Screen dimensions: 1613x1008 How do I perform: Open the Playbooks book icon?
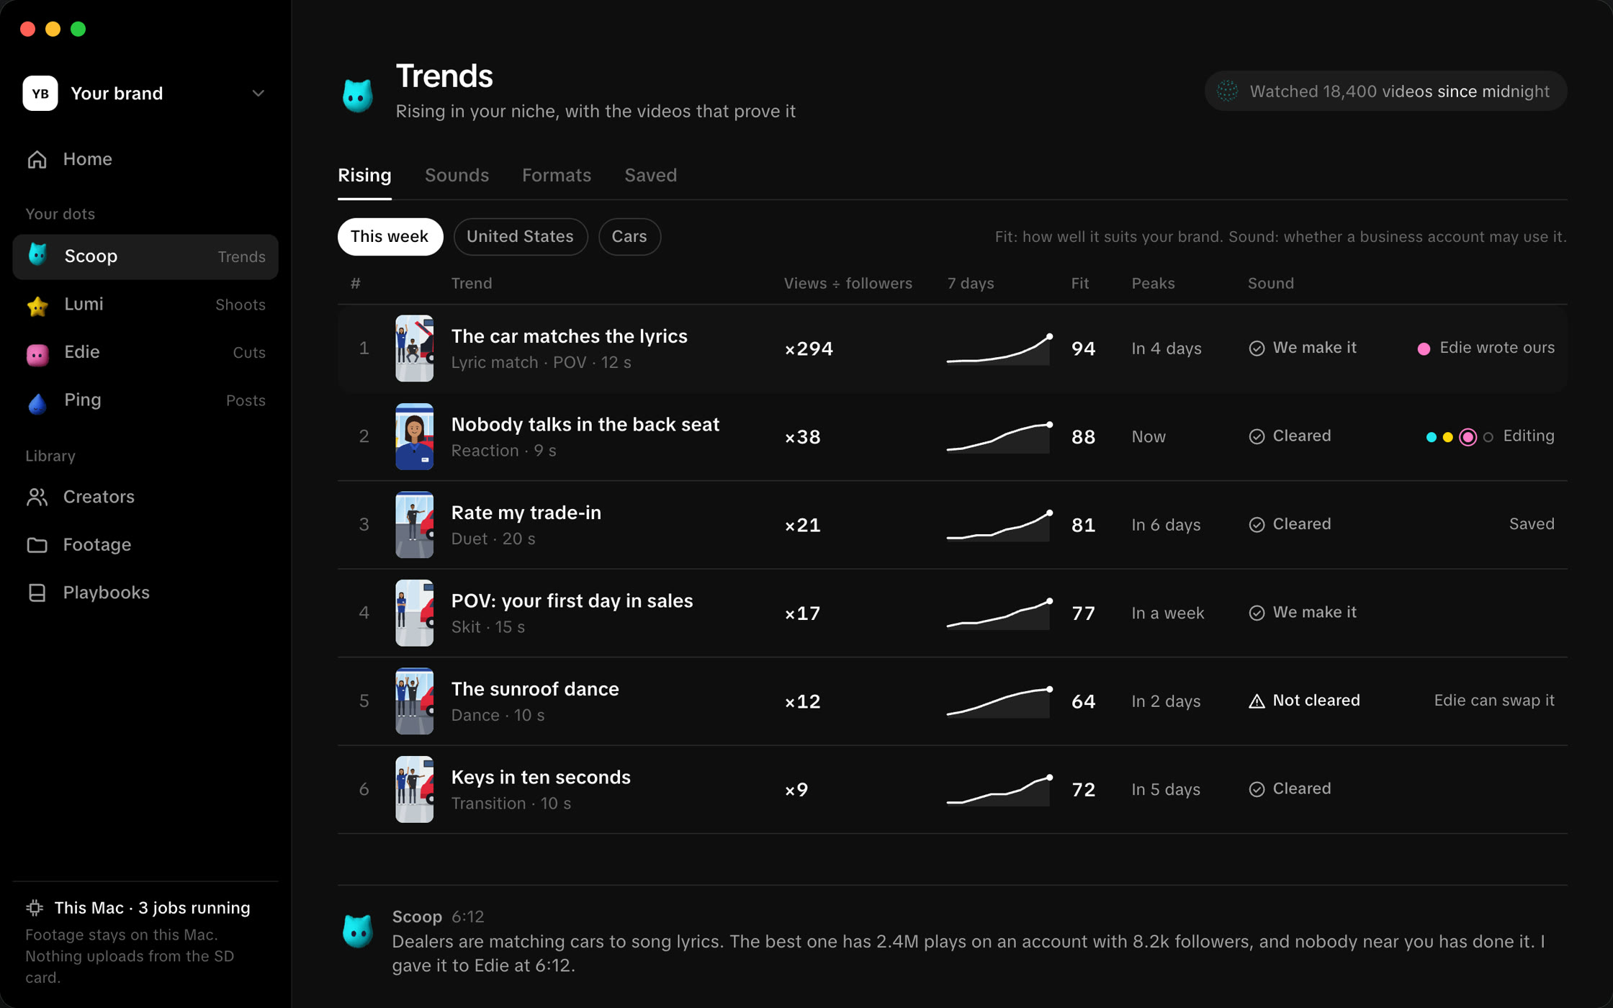click(x=37, y=593)
